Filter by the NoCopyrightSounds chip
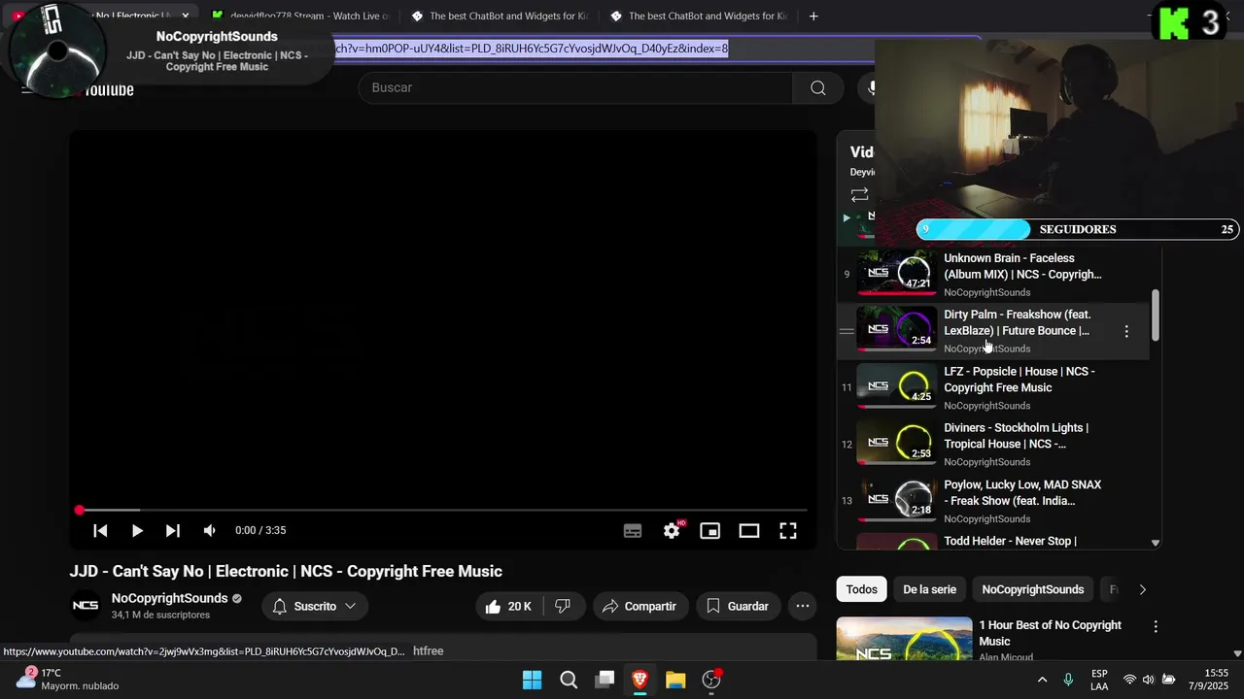The image size is (1244, 699). click(1032, 589)
